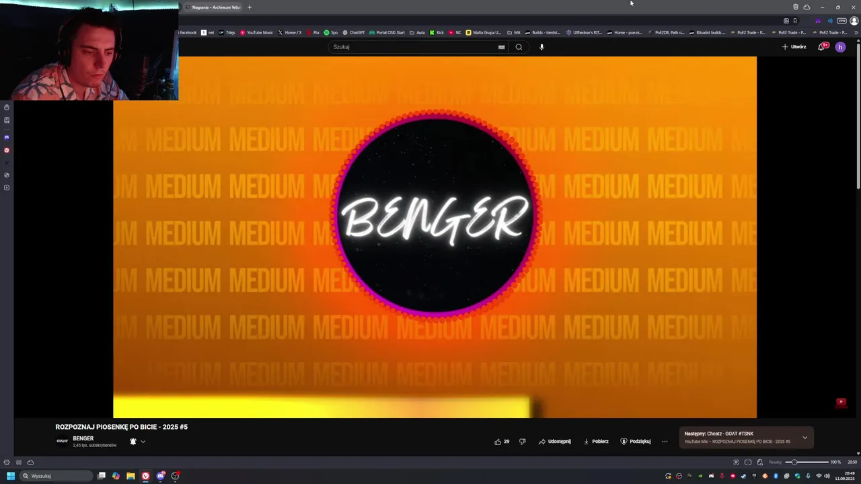Open the PoE2DB bookmark
This screenshot has height=484, width=861.
point(666,32)
